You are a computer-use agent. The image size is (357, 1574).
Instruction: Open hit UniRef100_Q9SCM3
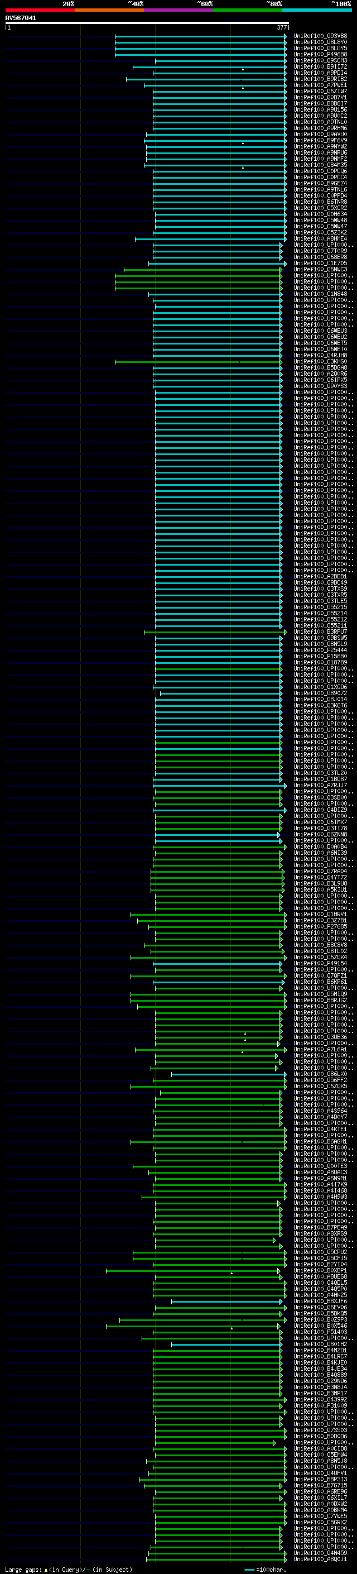point(320,60)
